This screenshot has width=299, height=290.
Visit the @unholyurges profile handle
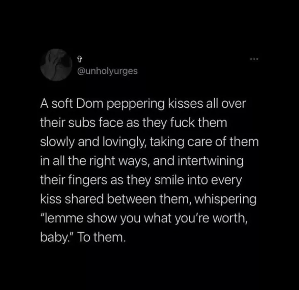pos(108,71)
